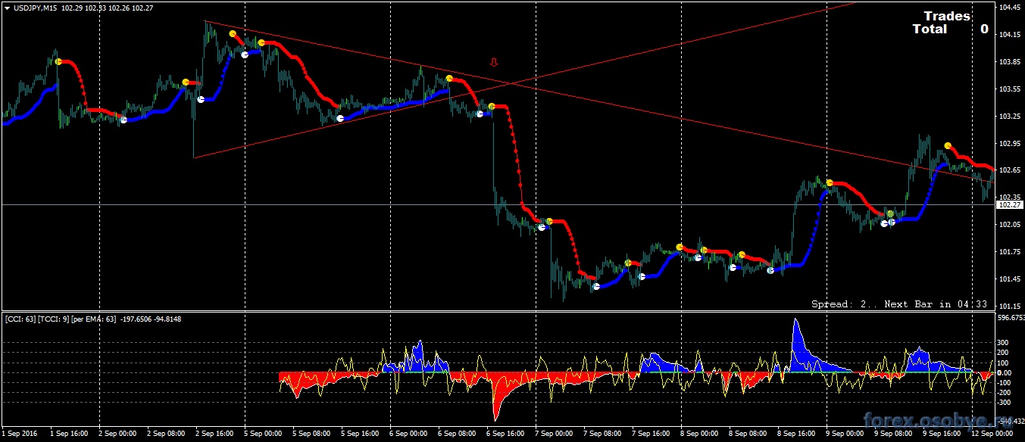Click the 6 Sep 16:00 time label
Screen dimensions: 1025x442
(x=506, y=434)
